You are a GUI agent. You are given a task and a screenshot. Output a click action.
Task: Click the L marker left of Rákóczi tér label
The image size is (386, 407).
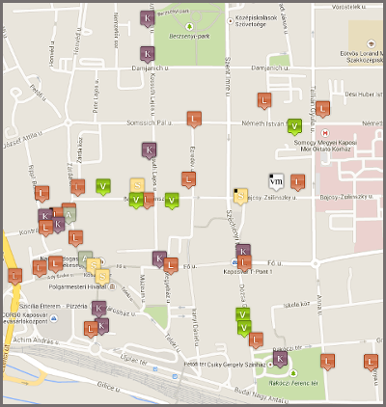point(256,340)
